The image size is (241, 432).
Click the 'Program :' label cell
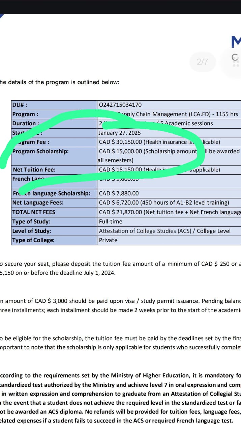[54, 114]
